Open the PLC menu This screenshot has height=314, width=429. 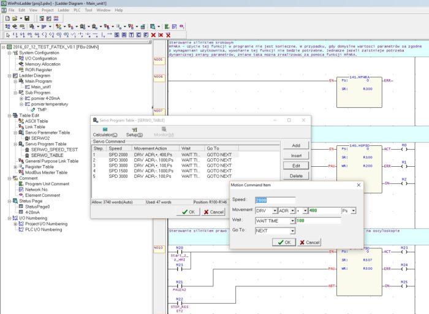point(77,10)
